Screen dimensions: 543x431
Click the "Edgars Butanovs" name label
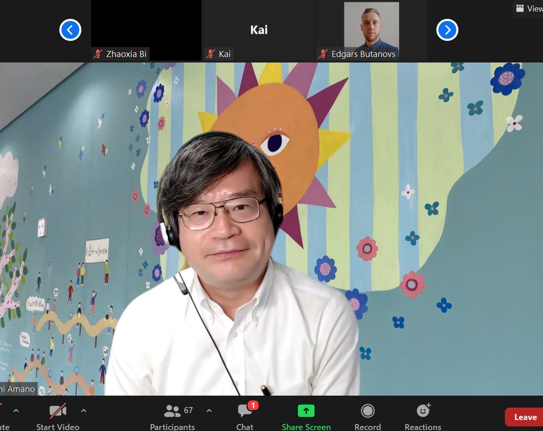pyautogui.click(x=363, y=54)
